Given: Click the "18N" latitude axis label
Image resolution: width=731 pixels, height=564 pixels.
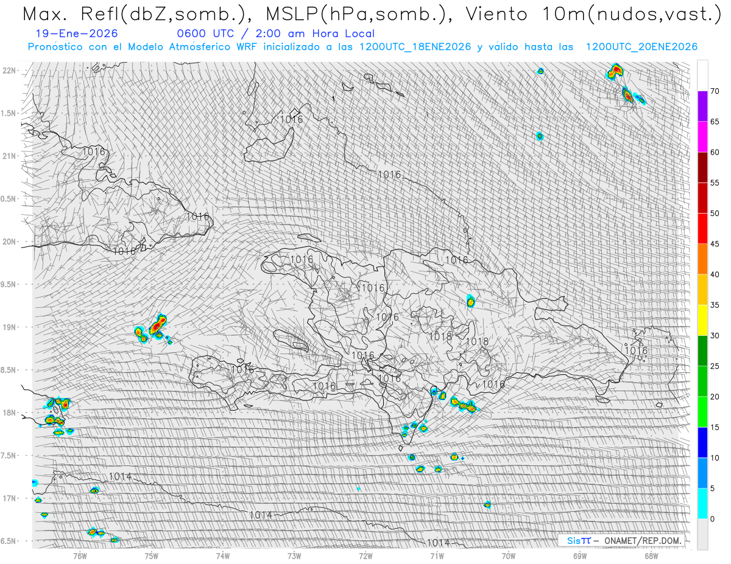Looking at the screenshot, I should 9,413.
